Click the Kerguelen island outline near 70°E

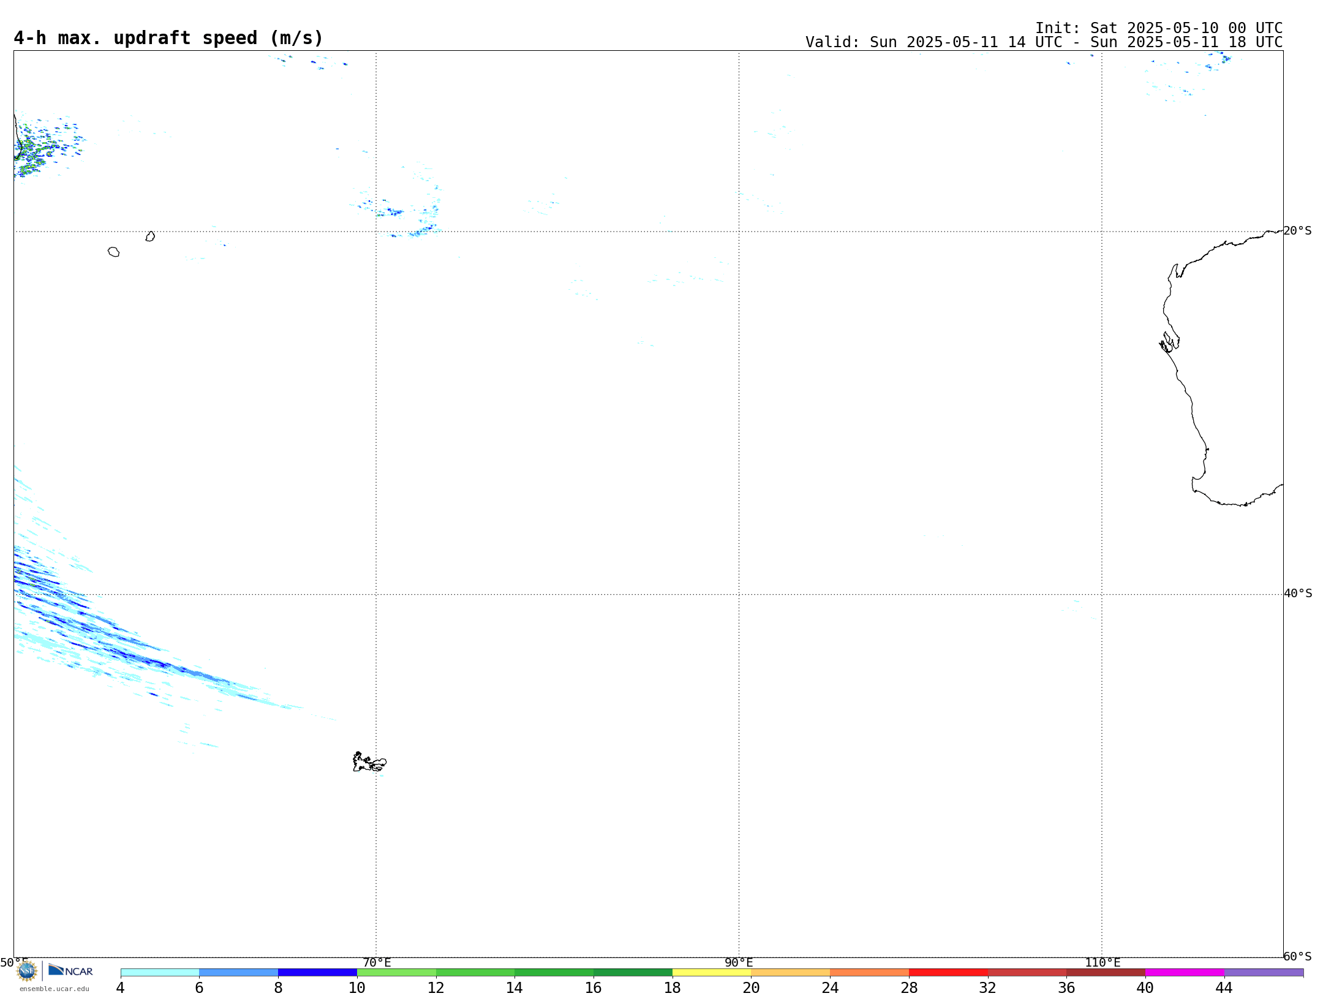pos(369,762)
